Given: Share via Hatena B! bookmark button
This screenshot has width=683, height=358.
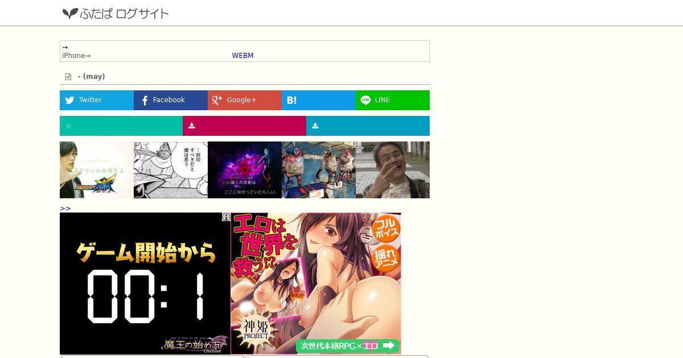Looking at the screenshot, I should coord(319,100).
